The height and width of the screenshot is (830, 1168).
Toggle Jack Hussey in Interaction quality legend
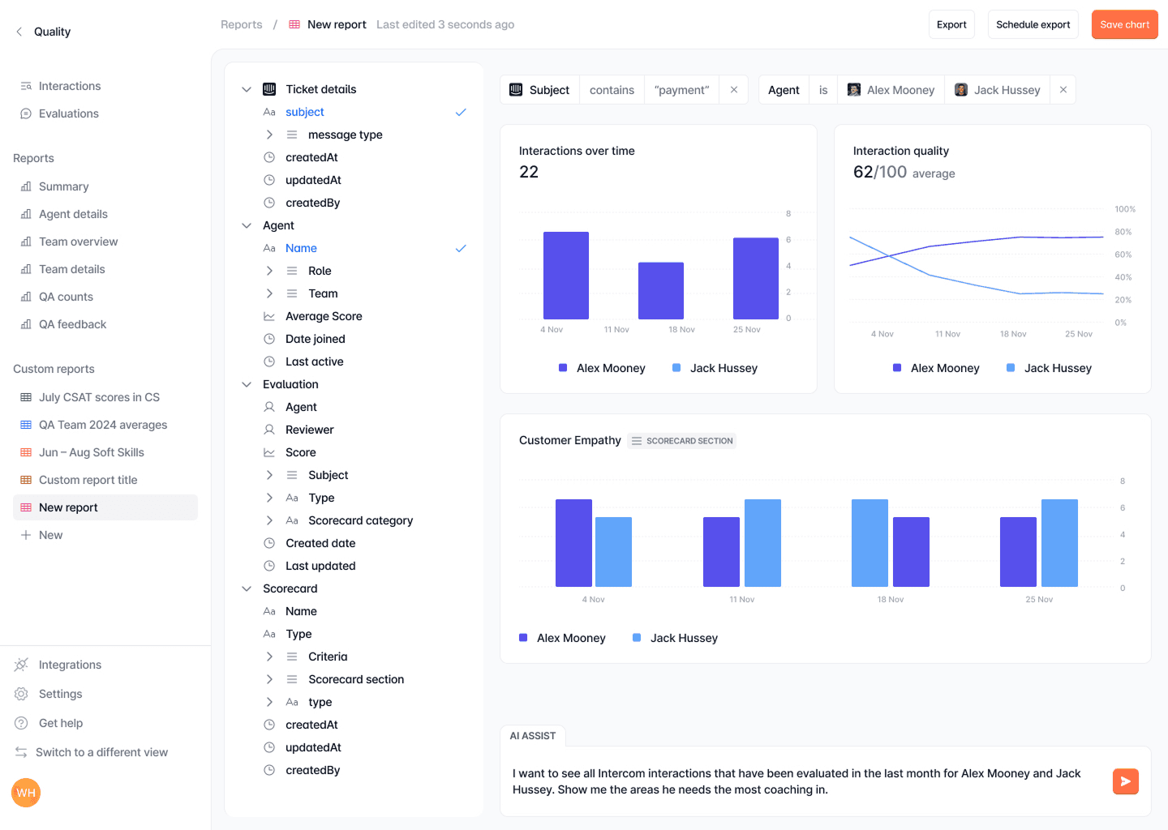(1049, 368)
